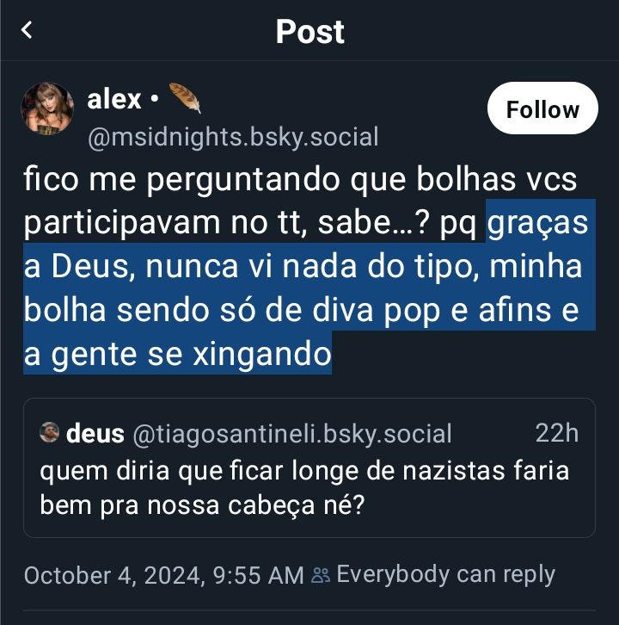Open deus's small avatar in quoted post

[x=50, y=432]
